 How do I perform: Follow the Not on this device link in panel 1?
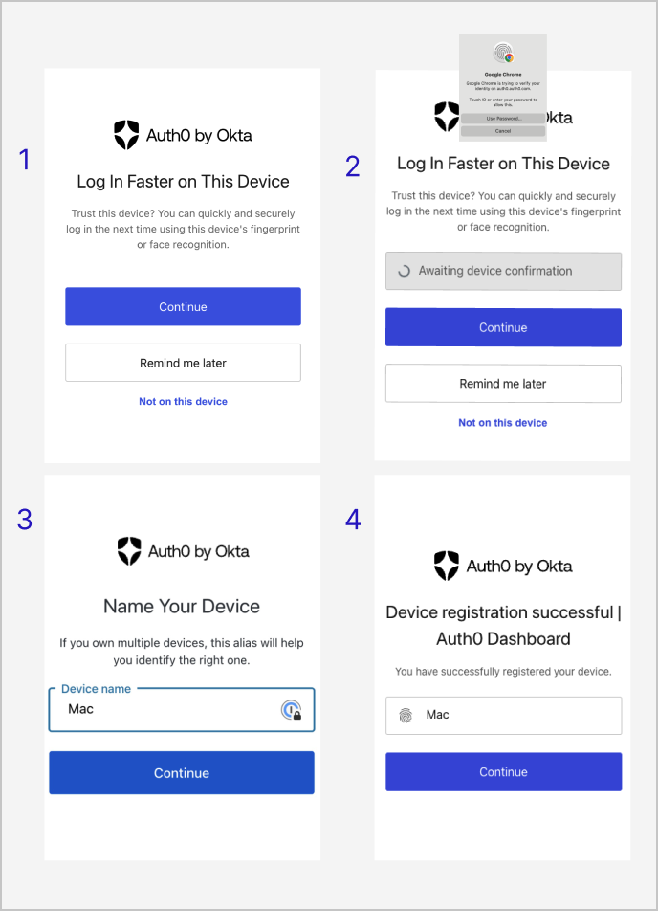pyautogui.click(x=183, y=402)
